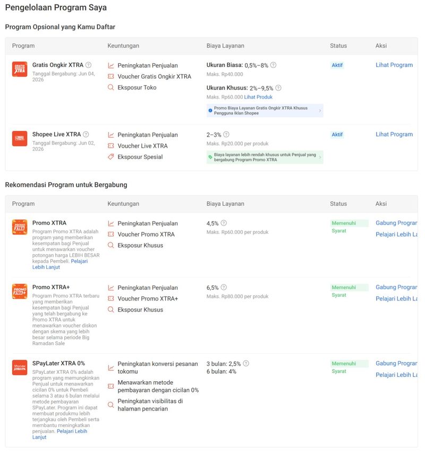The image size is (425, 453).
Task: Click tag icon beside Eksposur Spesial
Action: click(111, 157)
